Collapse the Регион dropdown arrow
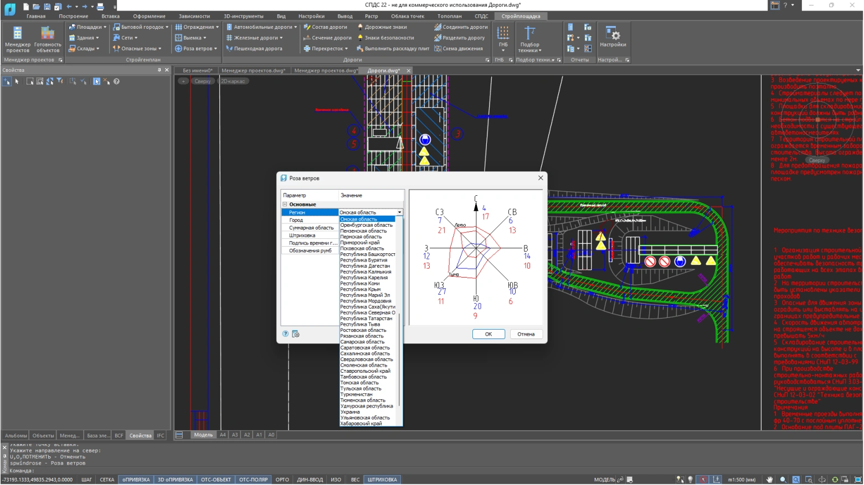The height and width of the screenshot is (485, 864). (x=399, y=212)
